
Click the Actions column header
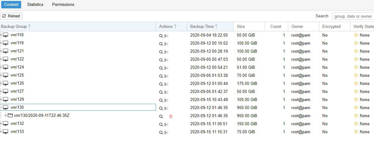click(171, 27)
